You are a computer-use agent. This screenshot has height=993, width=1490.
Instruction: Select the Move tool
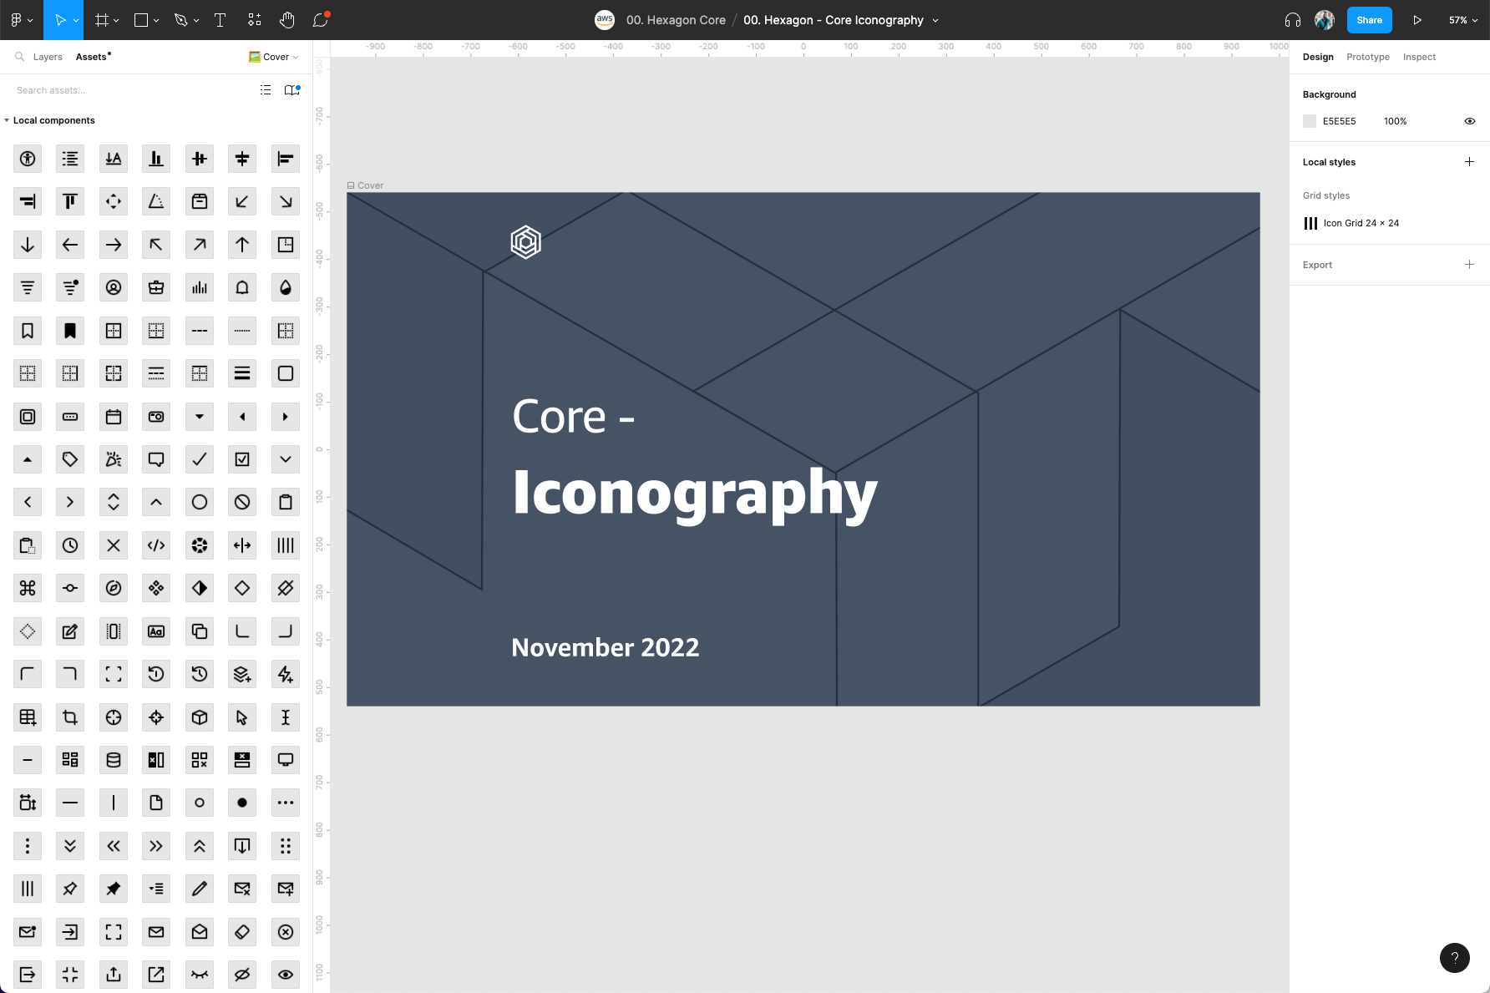(x=59, y=19)
